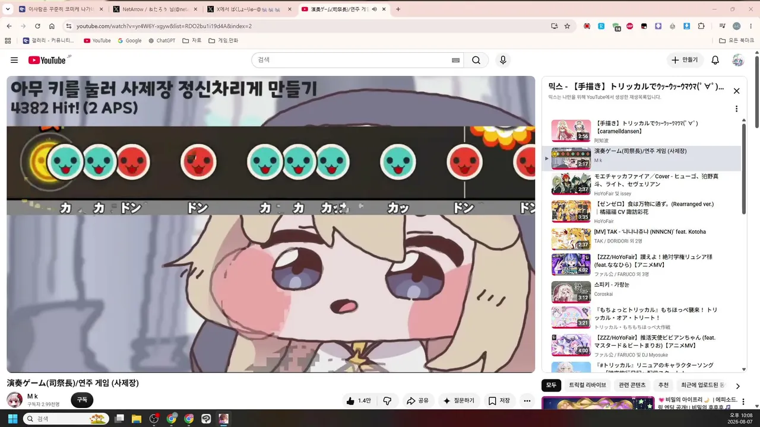Select the 모두 filter chip

tap(551, 385)
